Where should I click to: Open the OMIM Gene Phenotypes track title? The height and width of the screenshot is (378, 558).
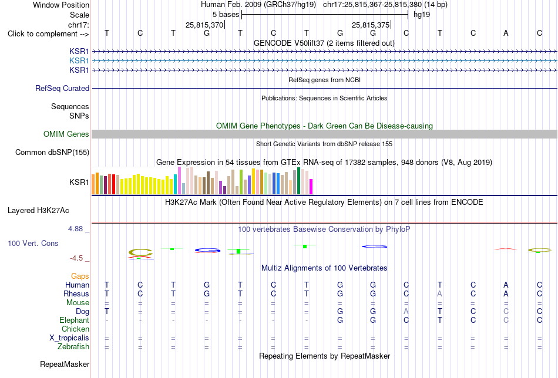(324, 126)
